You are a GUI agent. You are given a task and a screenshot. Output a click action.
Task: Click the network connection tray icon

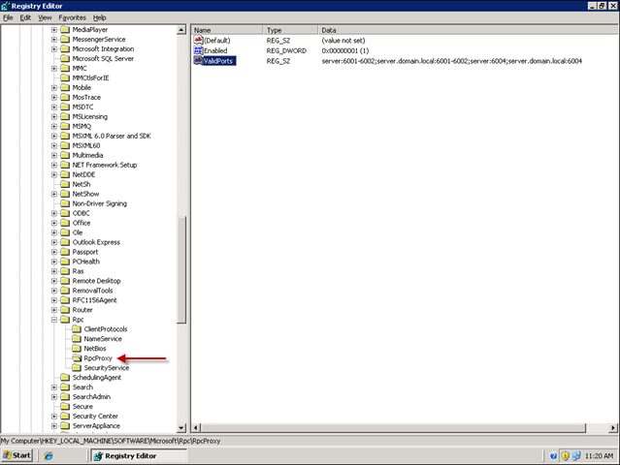(576, 456)
